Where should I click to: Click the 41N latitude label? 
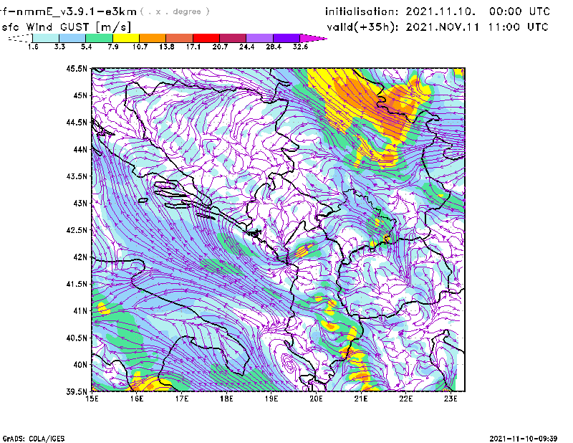coord(80,310)
